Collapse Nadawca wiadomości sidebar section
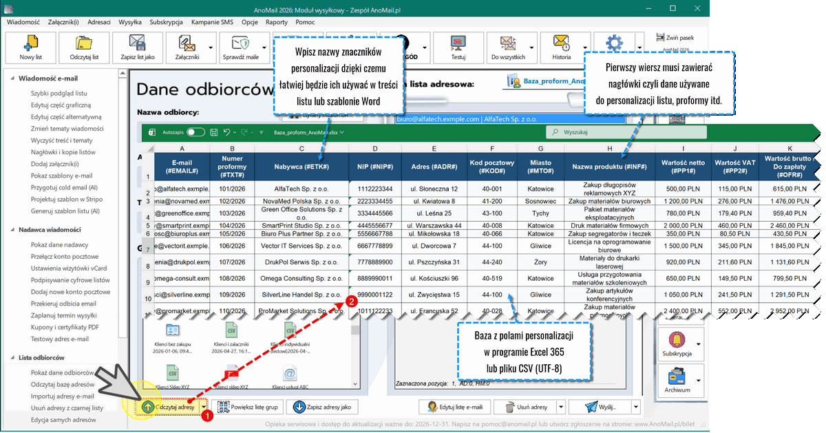The image size is (826, 433). click(13, 229)
